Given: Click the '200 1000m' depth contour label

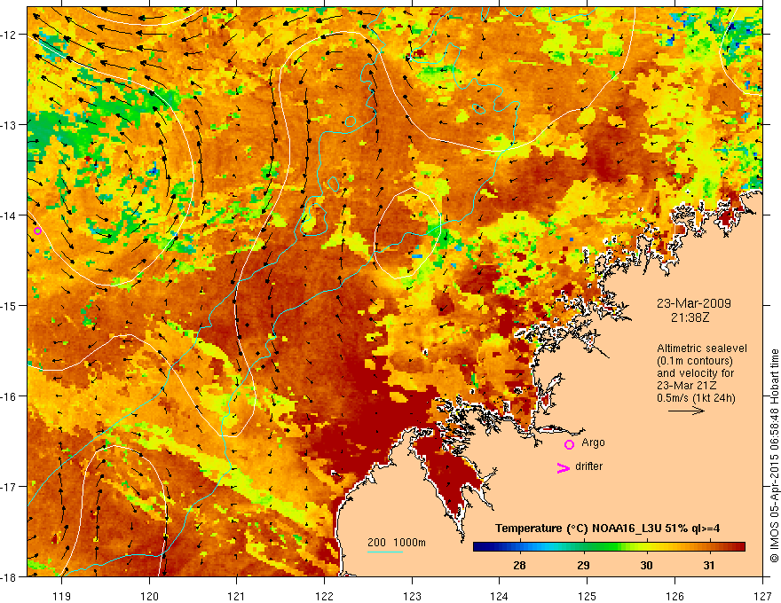Looking at the screenshot, I should point(397,543).
